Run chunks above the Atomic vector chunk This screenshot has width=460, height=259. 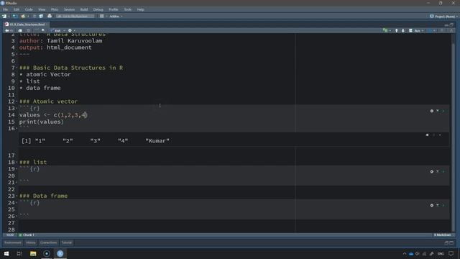pos(438,111)
